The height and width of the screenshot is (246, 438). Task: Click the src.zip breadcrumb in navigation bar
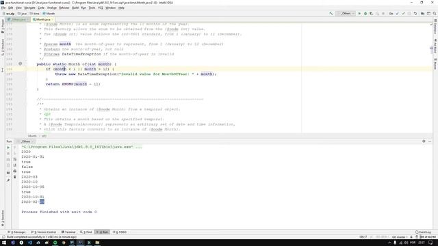point(8,14)
